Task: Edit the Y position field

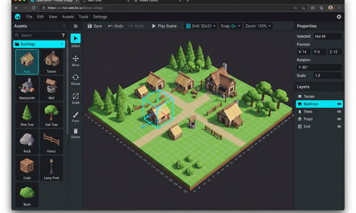Action: pyautogui.click(x=319, y=52)
